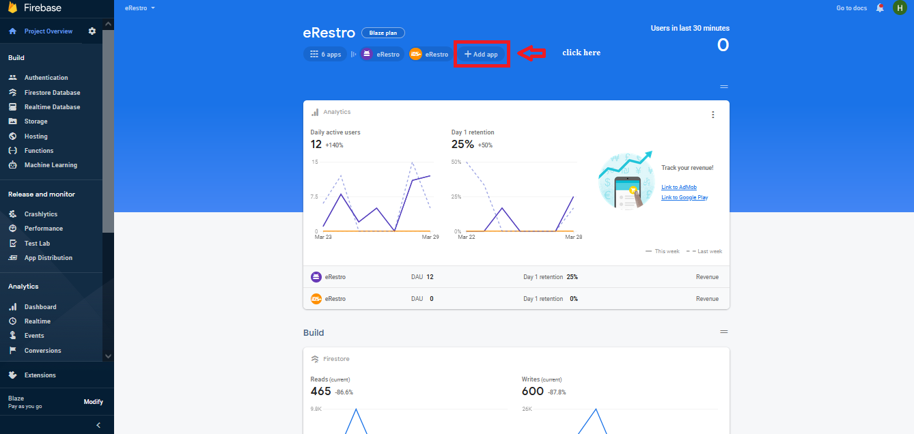Click the user account avatar H
The height and width of the screenshot is (434, 914).
[900, 8]
